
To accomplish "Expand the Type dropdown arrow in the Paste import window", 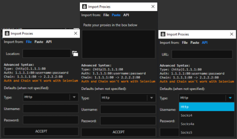I will pos(151,98).
